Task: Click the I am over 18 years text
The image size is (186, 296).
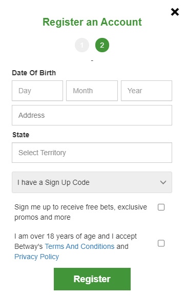Action: tap(75, 236)
